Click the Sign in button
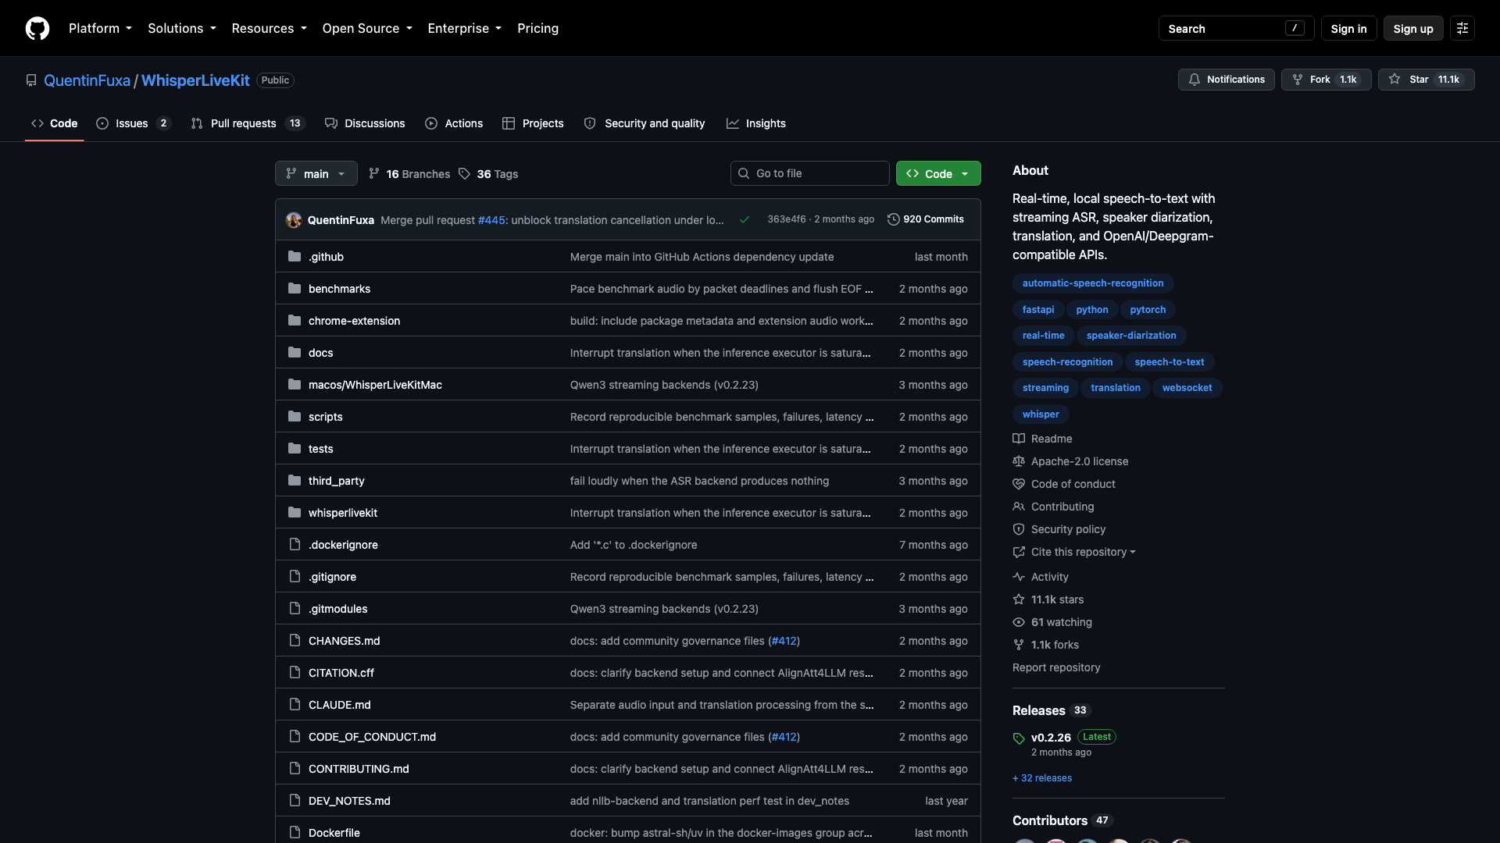Image resolution: width=1500 pixels, height=843 pixels. [1348, 28]
